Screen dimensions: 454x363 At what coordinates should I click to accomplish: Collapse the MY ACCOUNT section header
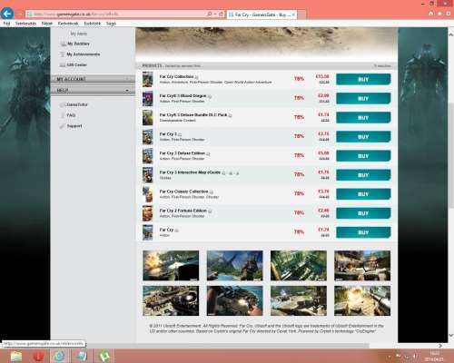tap(93, 79)
